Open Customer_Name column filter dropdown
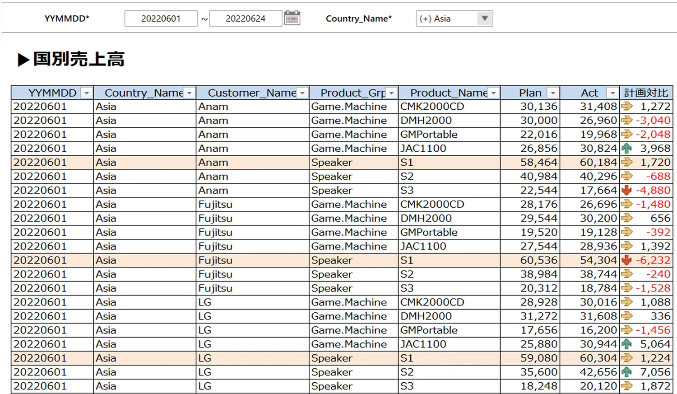Image resolution: width=677 pixels, height=394 pixels. [x=302, y=93]
